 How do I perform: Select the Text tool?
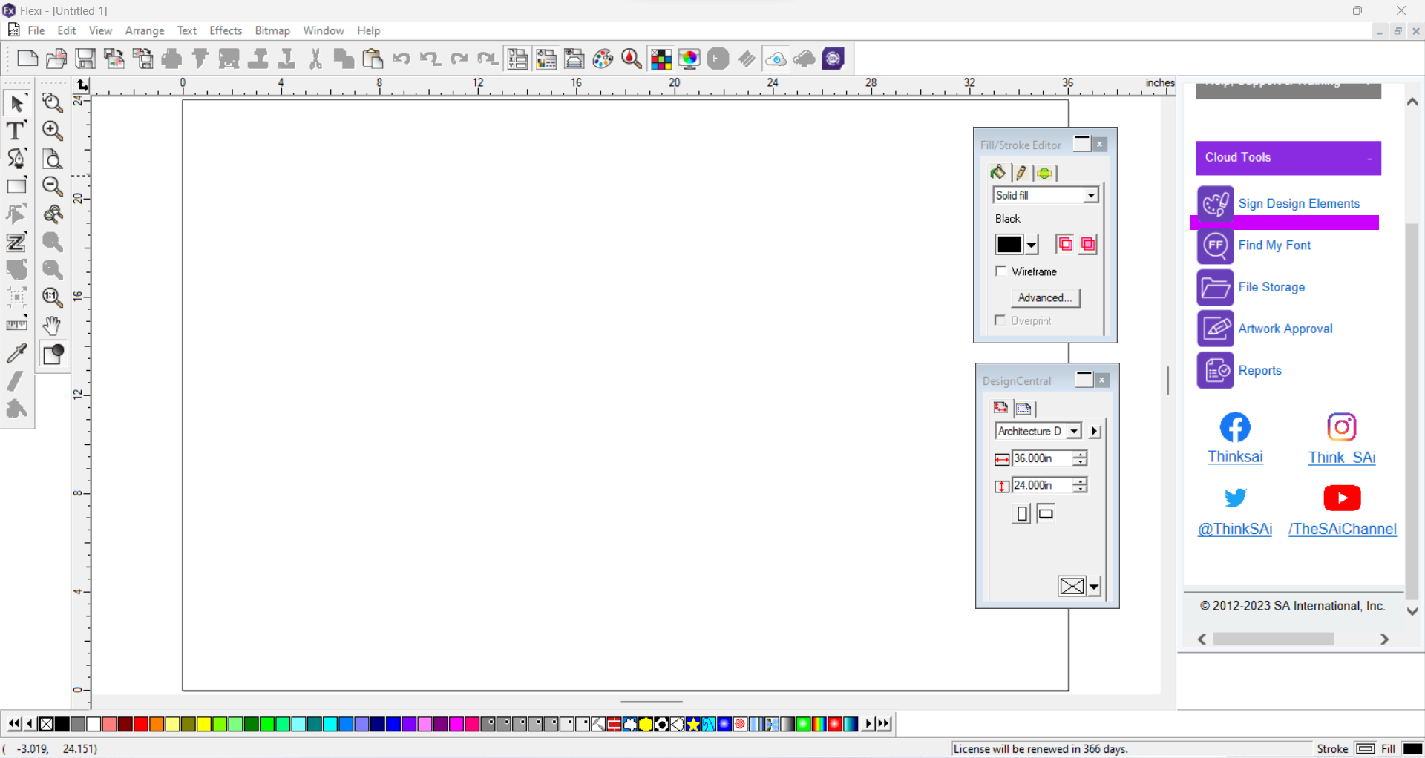[16, 131]
